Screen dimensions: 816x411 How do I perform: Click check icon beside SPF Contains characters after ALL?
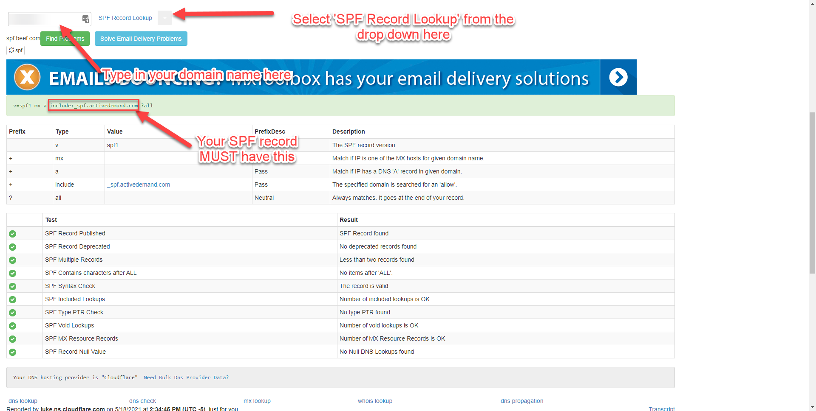coord(13,273)
